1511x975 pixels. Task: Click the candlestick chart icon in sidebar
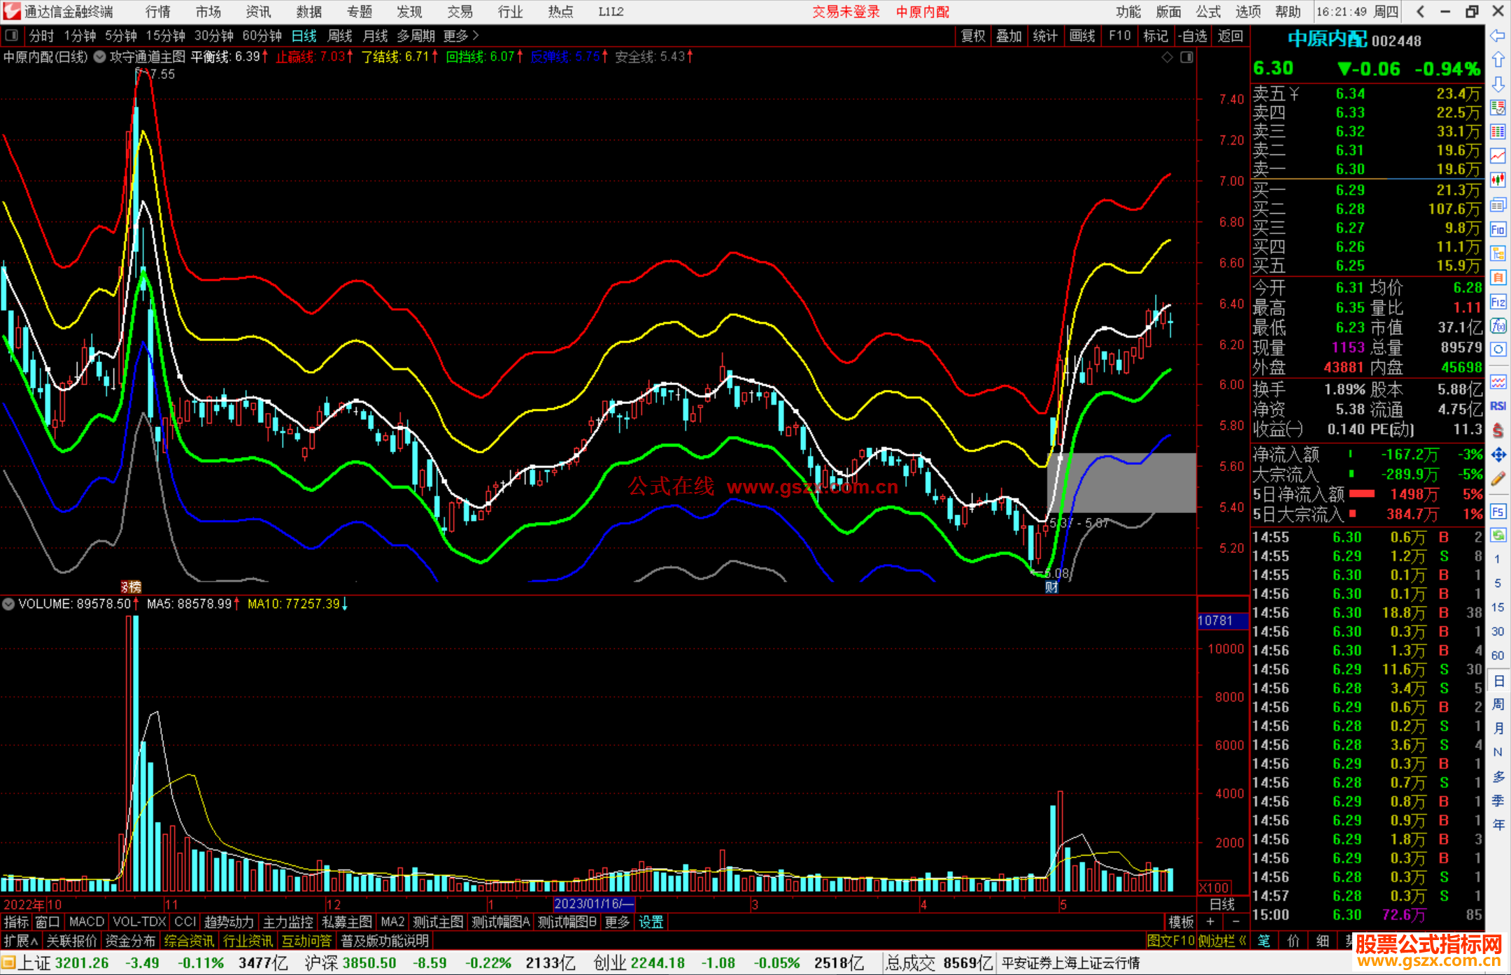point(1498,180)
